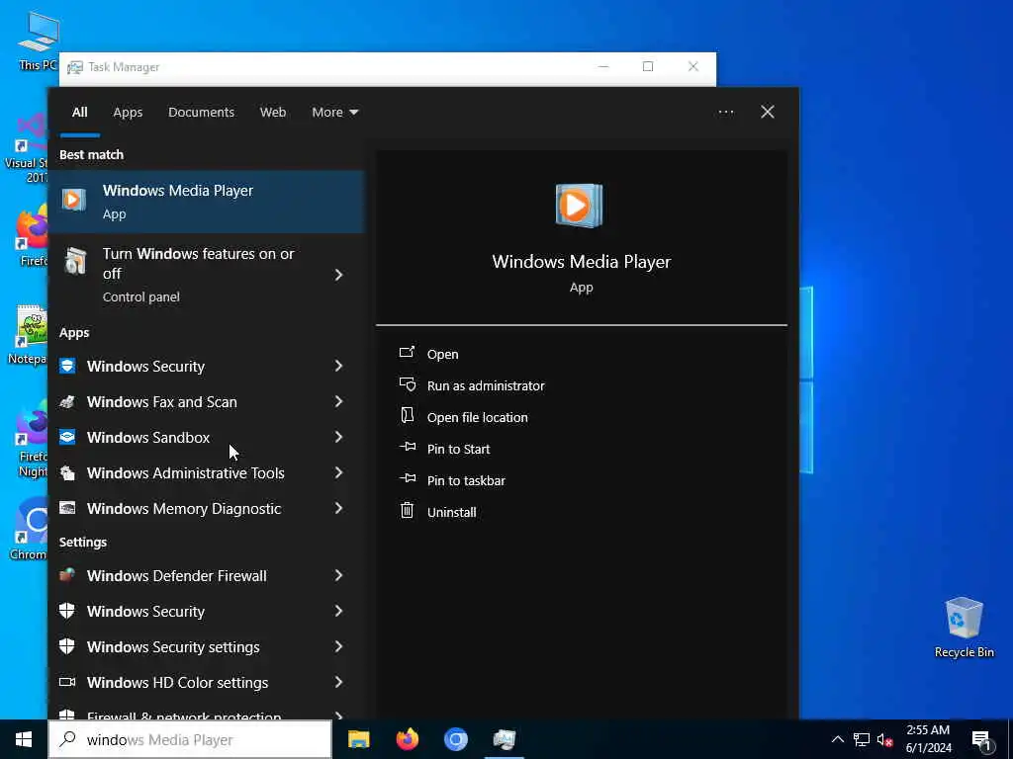Open File Explorer from the taskbar

[x=358, y=739]
